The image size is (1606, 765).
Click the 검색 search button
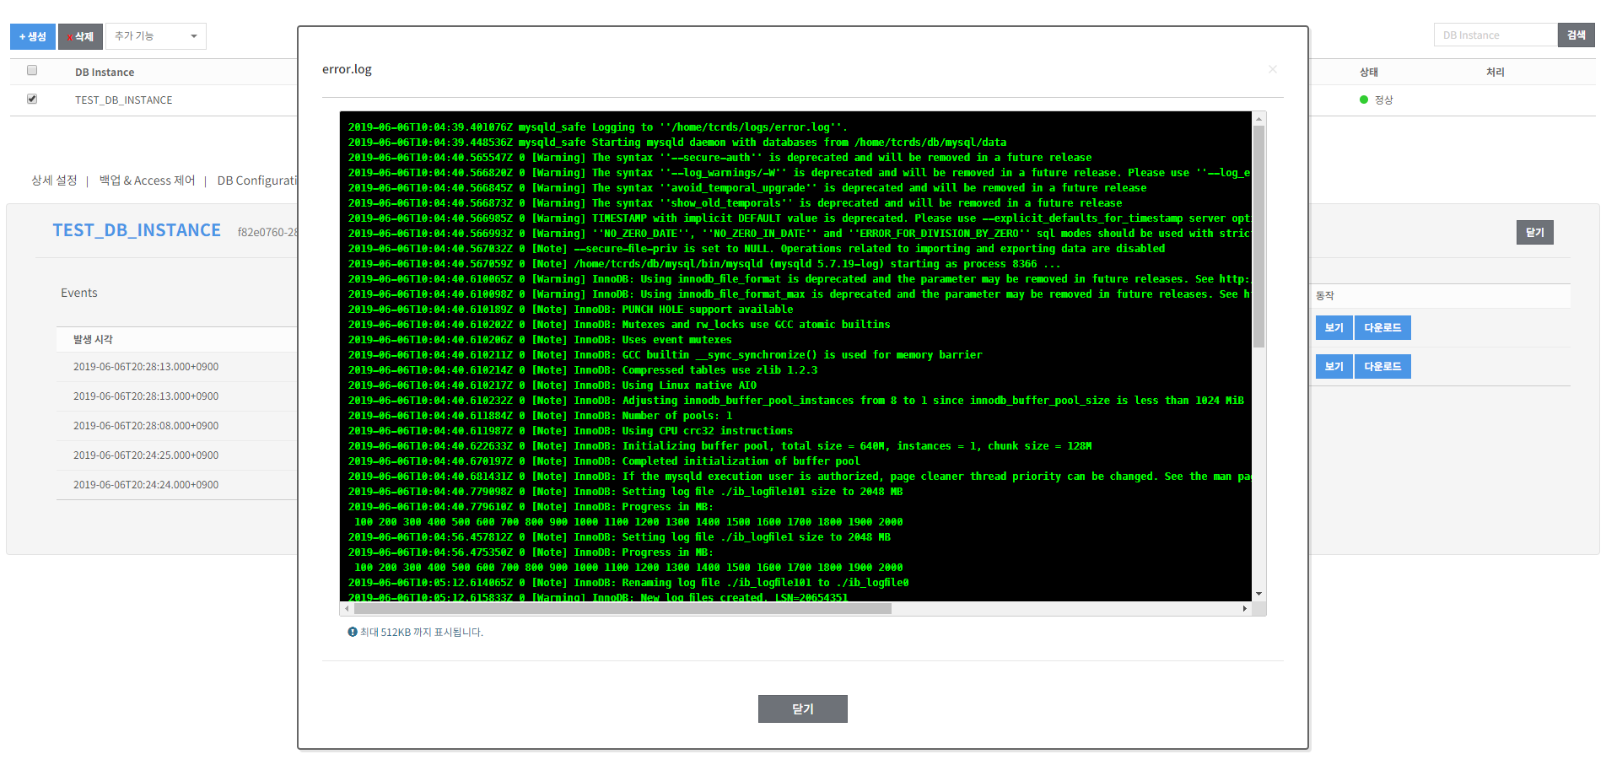(1576, 35)
